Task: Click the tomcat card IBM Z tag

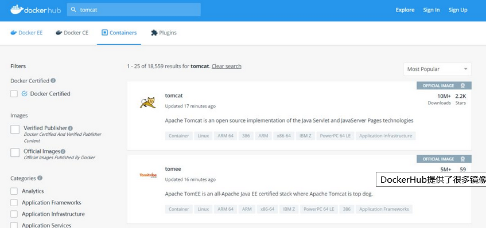Action: click(305, 136)
